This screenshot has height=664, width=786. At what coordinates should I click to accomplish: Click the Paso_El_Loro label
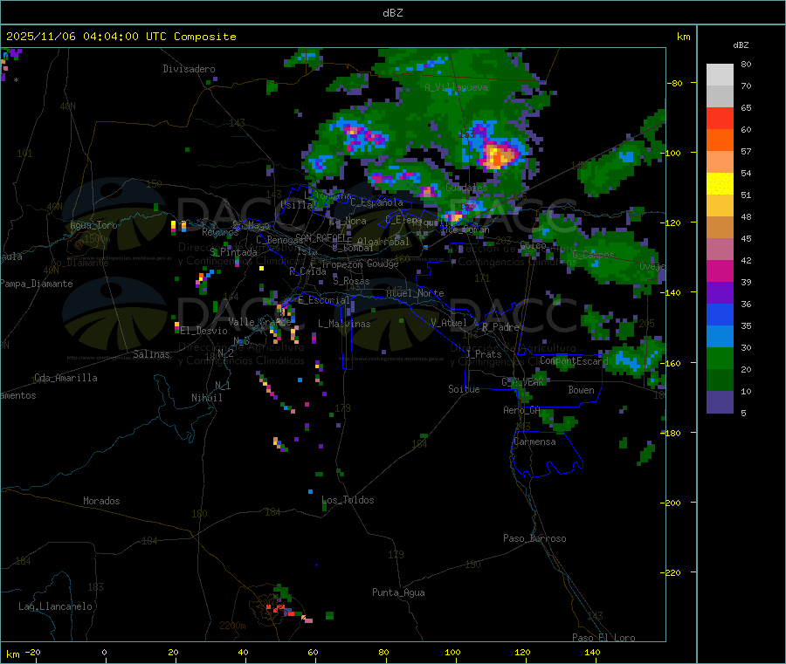click(x=603, y=638)
